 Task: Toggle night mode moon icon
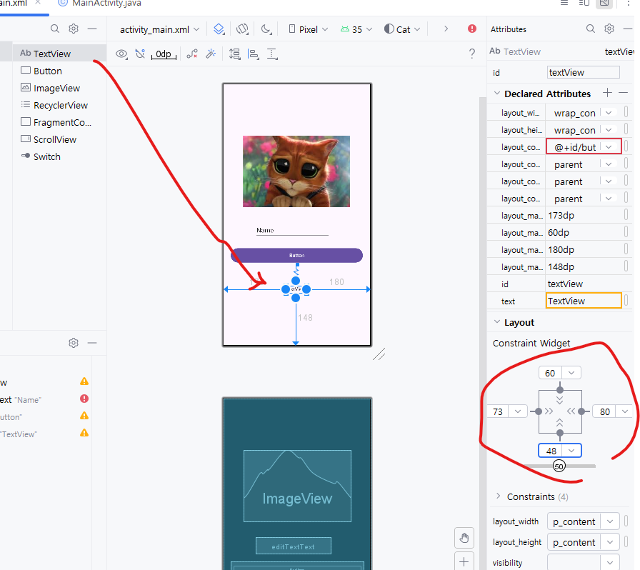(x=266, y=29)
